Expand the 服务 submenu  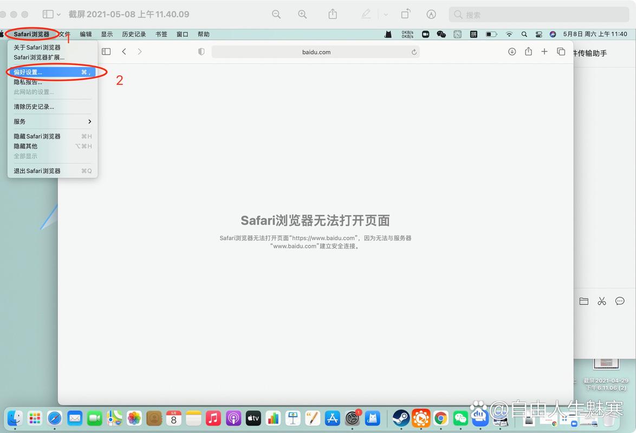pyautogui.click(x=53, y=121)
